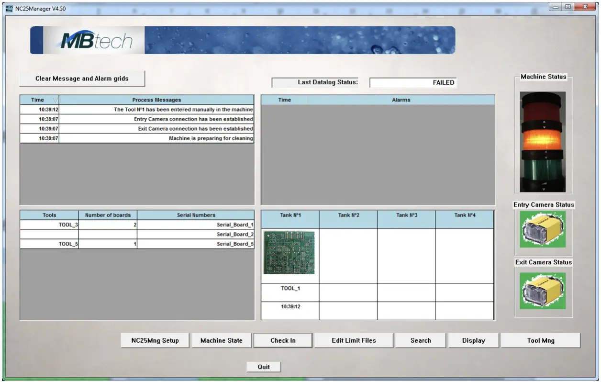
Task: Click the Entry Camera Status icon
Action: tap(543, 229)
